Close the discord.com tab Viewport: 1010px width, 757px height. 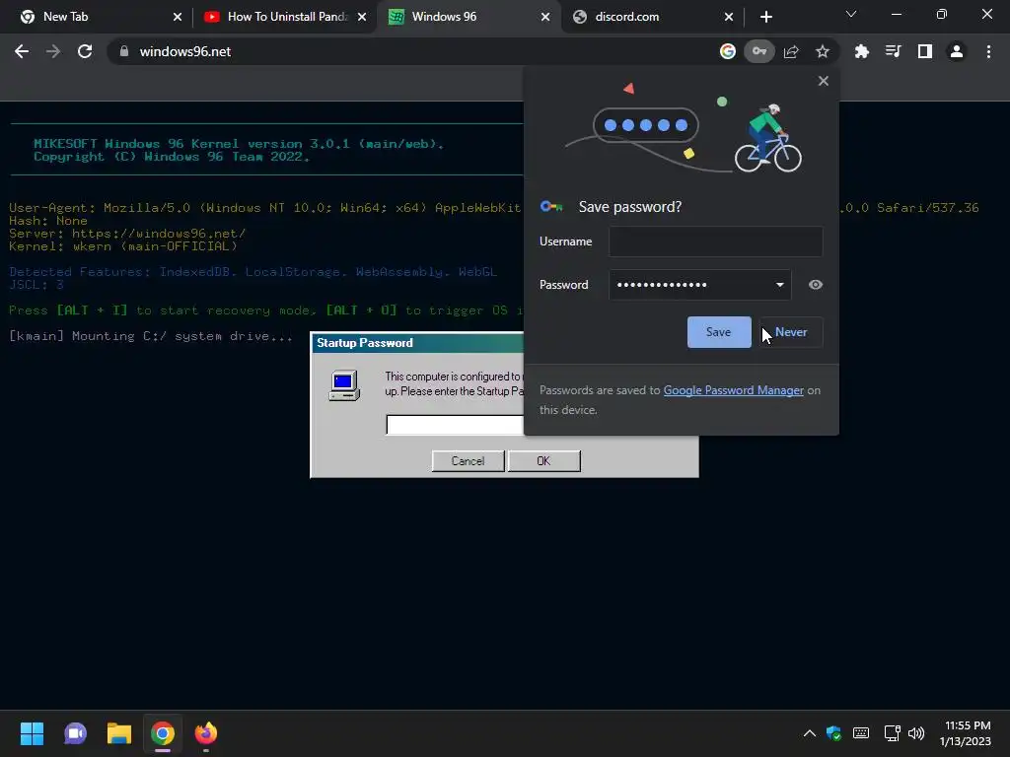(729, 17)
